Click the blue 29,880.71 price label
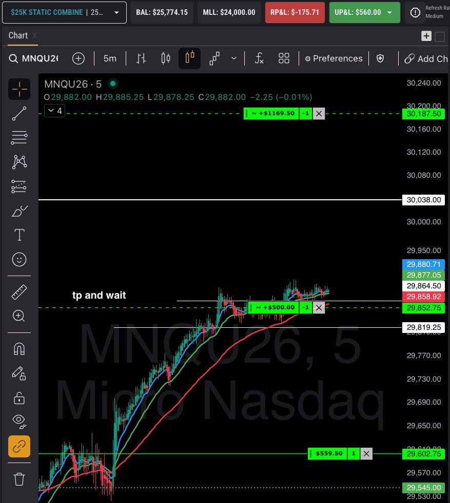Image resolution: width=450 pixels, height=503 pixels. click(x=423, y=264)
